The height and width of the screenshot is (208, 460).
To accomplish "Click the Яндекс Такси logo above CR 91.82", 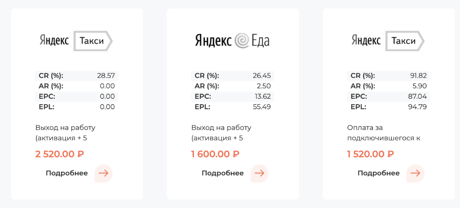I will (388, 41).
